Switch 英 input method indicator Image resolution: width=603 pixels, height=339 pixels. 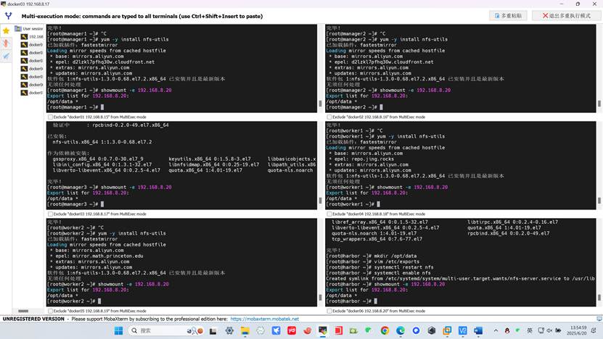pos(530,330)
